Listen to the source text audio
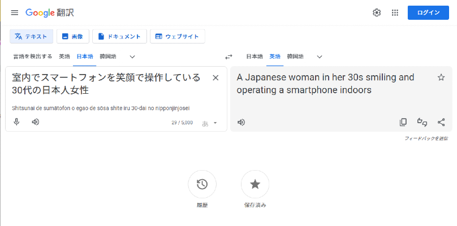457x226 pixels. click(x=35, y=122)
